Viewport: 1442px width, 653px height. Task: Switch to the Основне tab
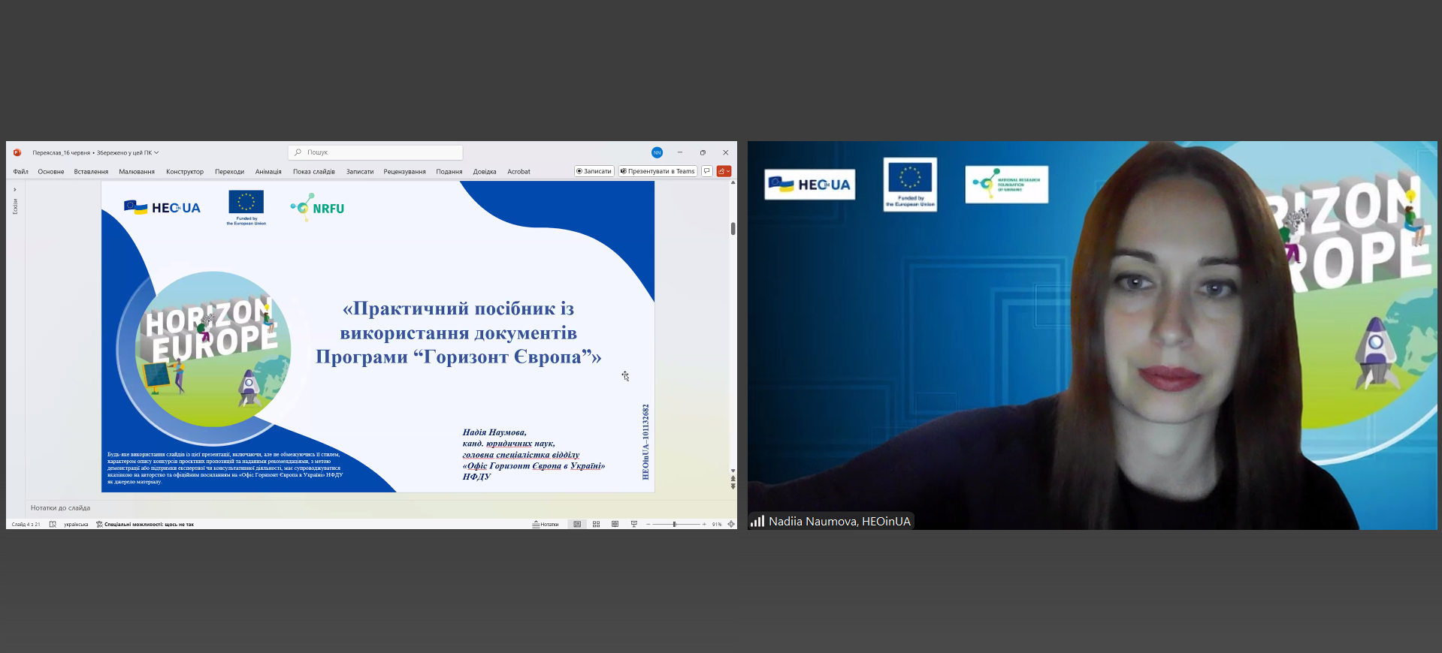[x=51, y=172]
